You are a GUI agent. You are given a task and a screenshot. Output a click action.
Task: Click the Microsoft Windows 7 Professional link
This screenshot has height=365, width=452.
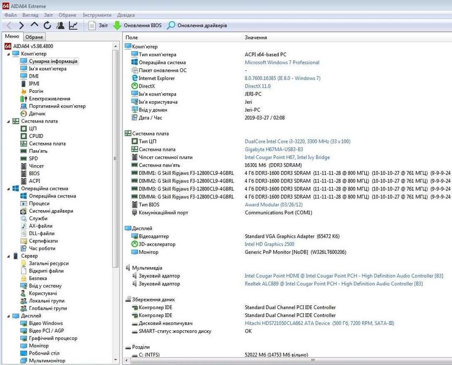tap(282, 63)
